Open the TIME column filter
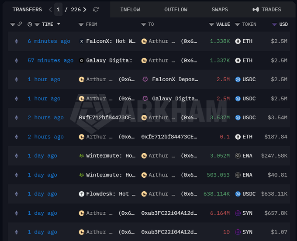297x241 pixels. pos(37,24)
